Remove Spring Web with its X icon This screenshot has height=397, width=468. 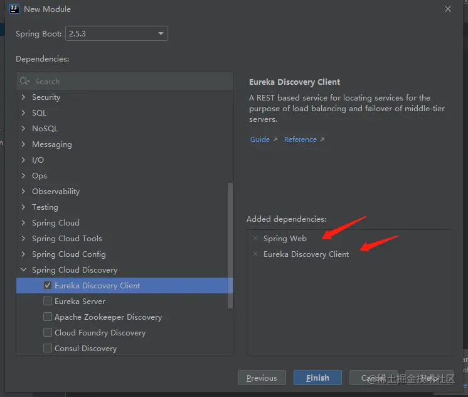tap(255, 239)
